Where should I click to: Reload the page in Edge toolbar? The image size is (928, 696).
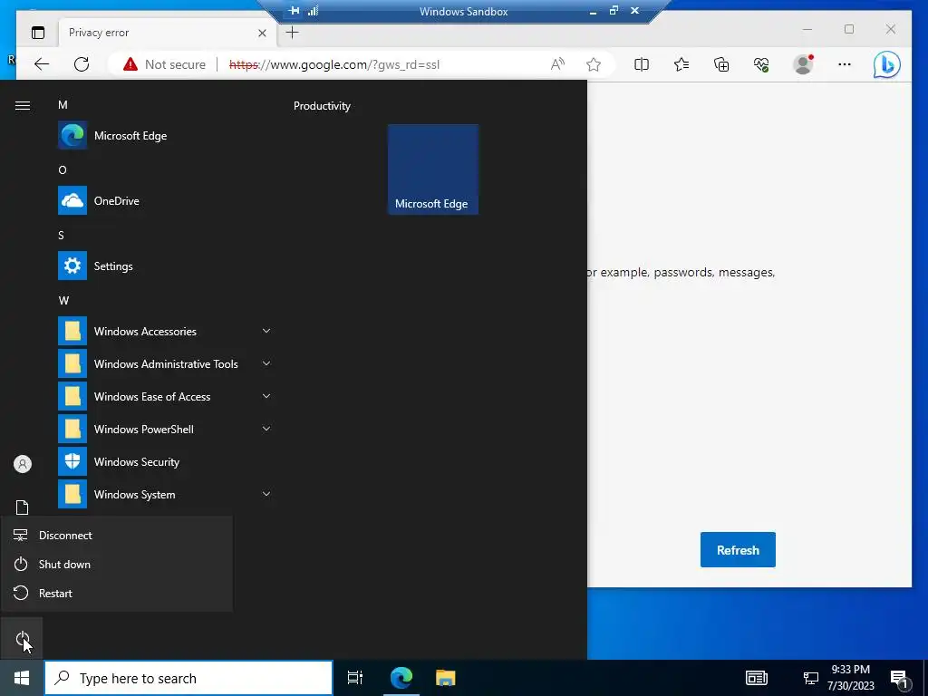[82, 64]
